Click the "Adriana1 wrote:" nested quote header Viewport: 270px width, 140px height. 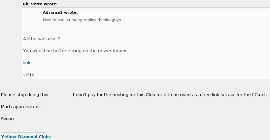[x=60, y=12]
